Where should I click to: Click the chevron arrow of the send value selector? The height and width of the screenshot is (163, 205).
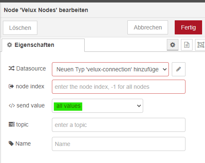click(139, 106)
